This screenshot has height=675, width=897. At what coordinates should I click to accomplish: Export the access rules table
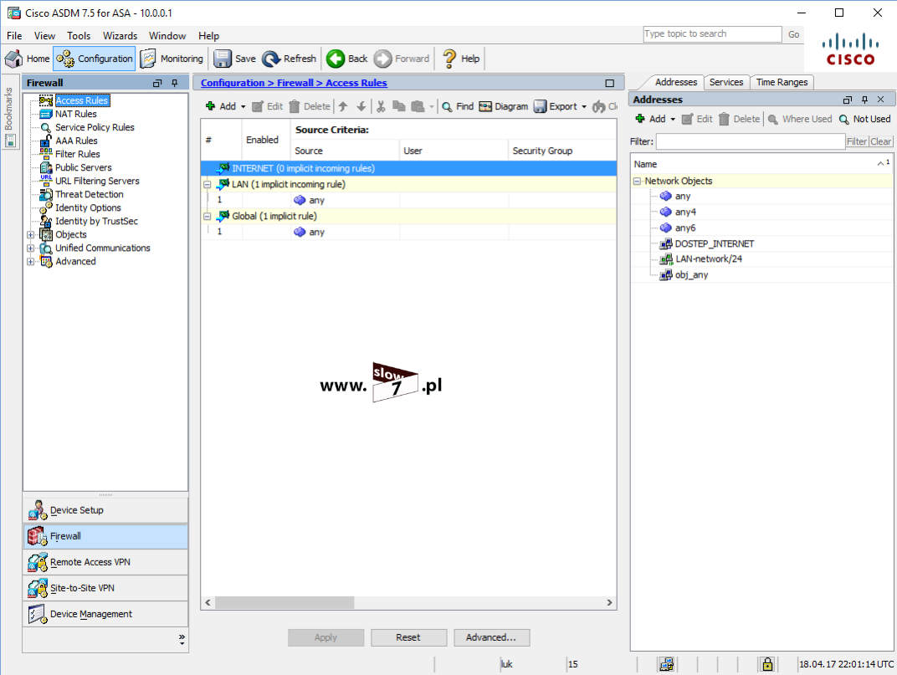coord(556,106)
